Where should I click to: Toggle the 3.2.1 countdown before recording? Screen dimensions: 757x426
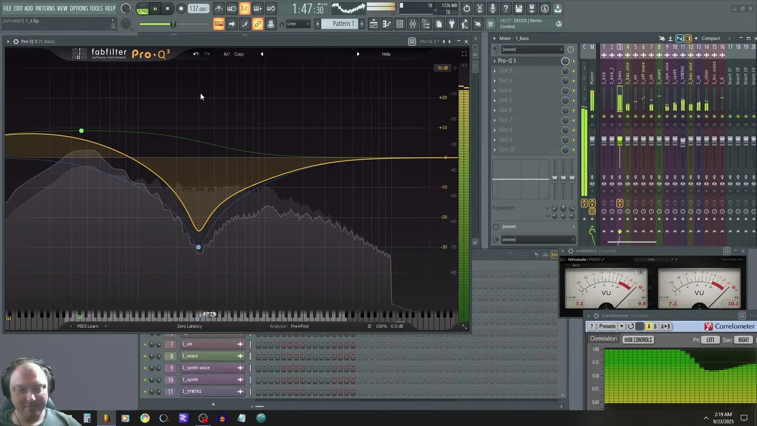tap(244, 8)
